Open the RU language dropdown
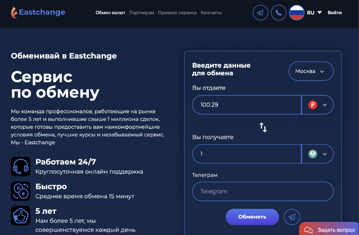The height and width of the screenshot is (235, 359). coord(314,13)
